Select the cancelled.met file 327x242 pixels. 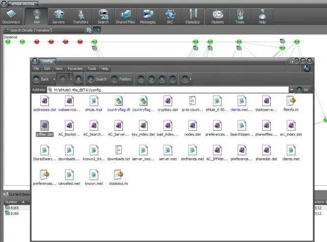[69, 177]
